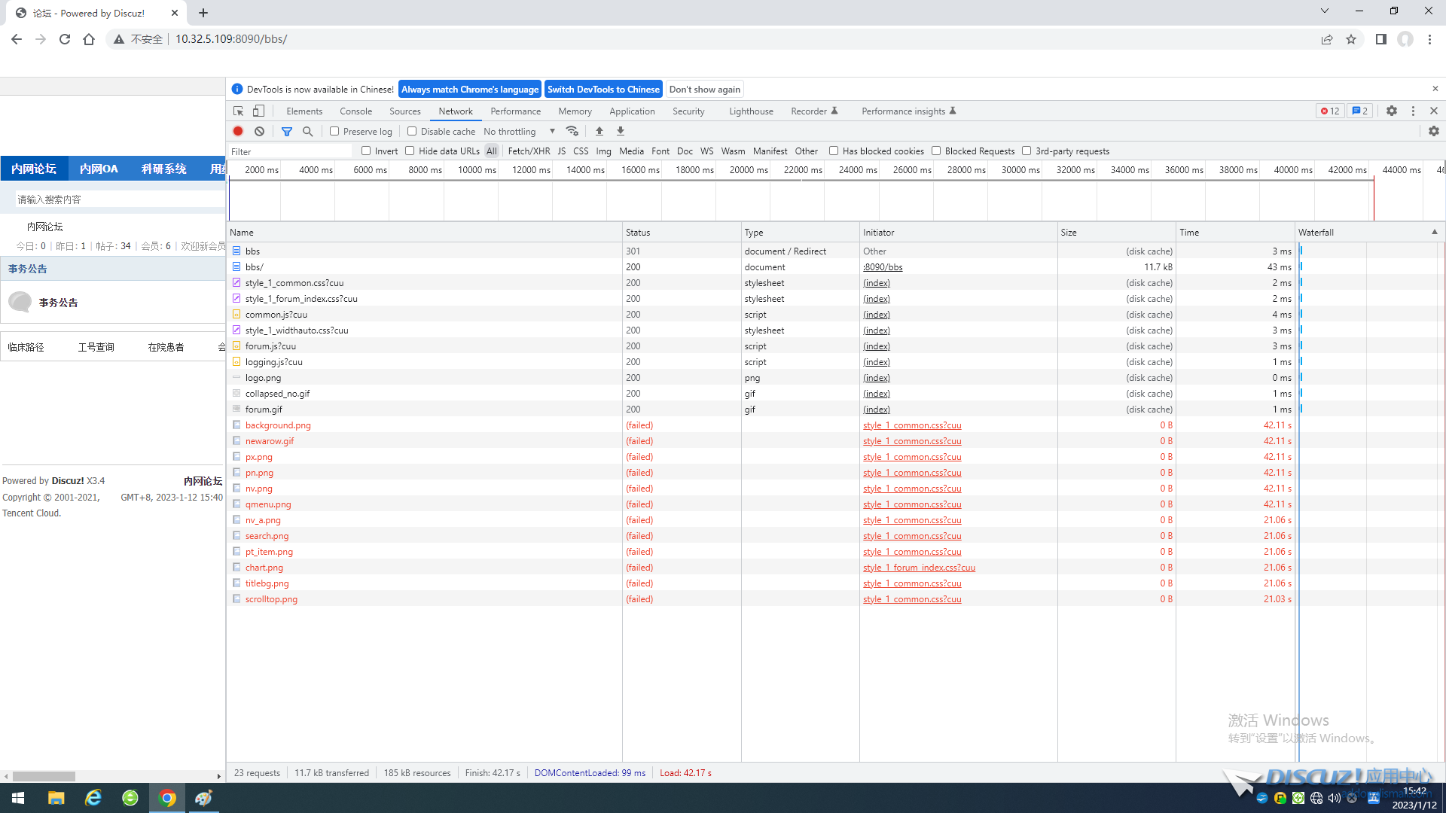The image size is (1446, 813).
Task: Toggle the network filter funnel icon
Action: tap(287, 131)
